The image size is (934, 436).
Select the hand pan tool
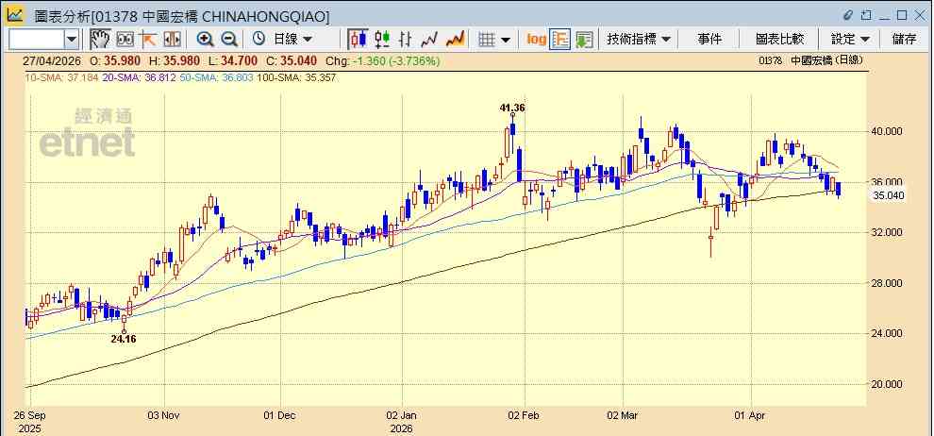coord(100,40)
